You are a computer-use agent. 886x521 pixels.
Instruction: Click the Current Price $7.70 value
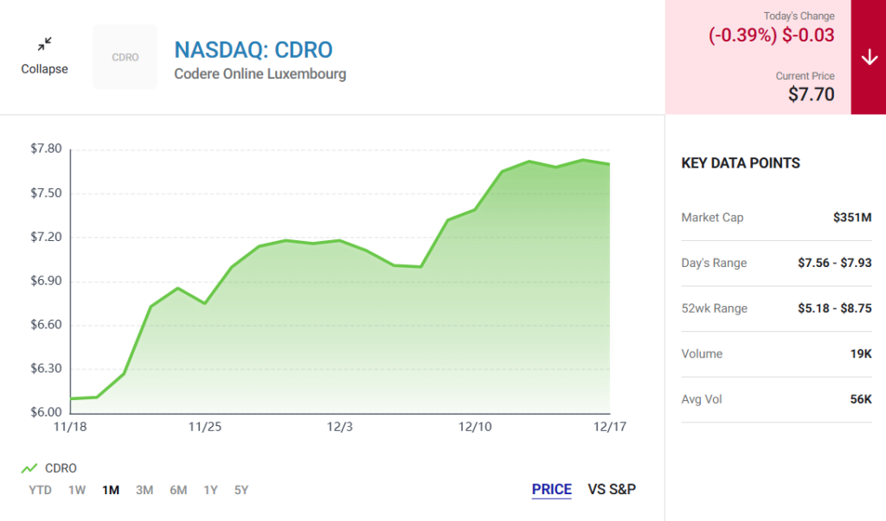[811, 94]
